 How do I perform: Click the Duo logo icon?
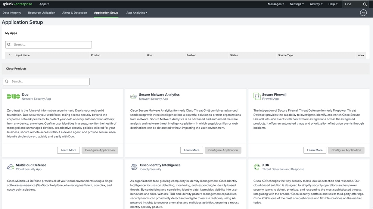pos(13,96)
